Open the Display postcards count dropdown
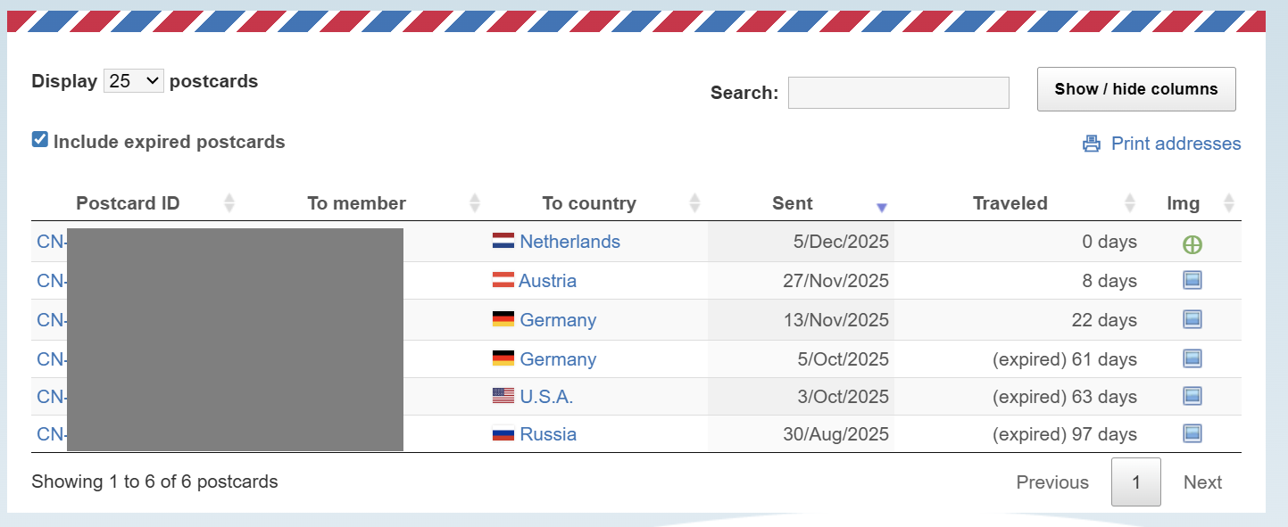Image resolution: width=1288 pixels, height=527 pixels. 133,81
